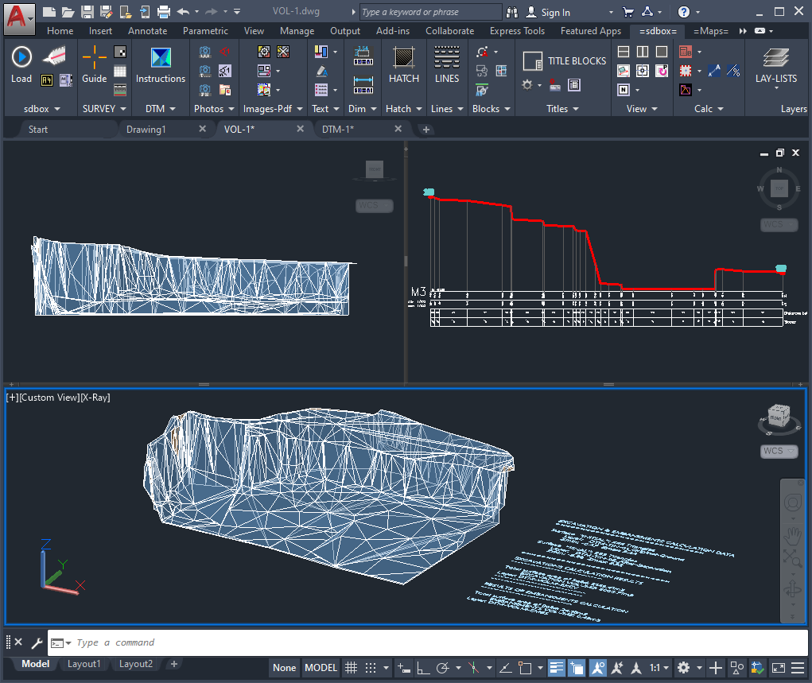Open the DTM Instructions icon
The width and height of the screenshot is (812, 683).
click(x=161, y=57)
